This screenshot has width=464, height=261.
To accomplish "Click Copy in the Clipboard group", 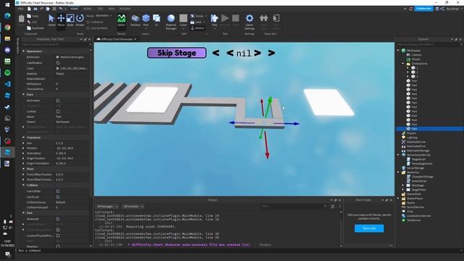I will pos(33,16).
